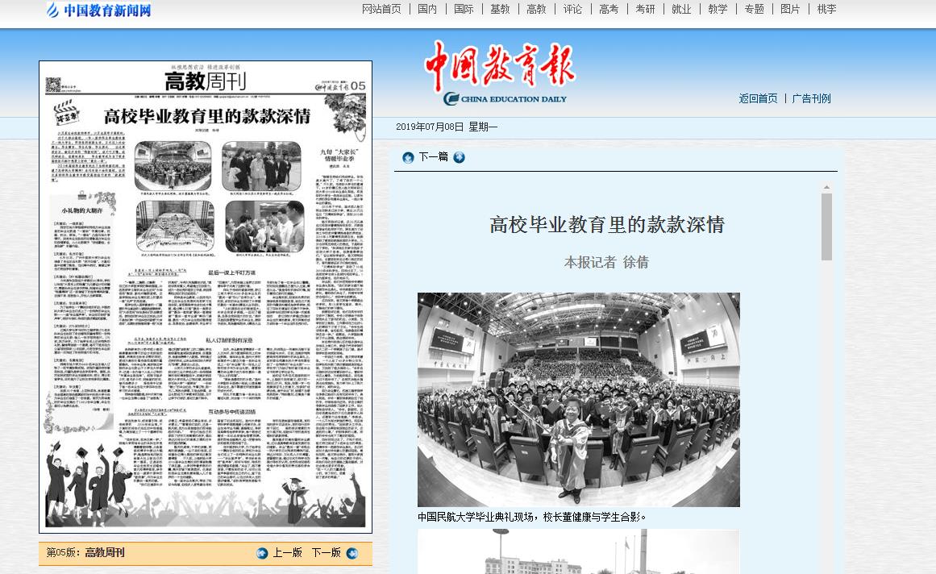Click the previous page arrow icon beside 上一版

click(x=262, y=553)
